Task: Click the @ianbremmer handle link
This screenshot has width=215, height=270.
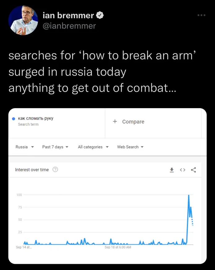Action: point(69,26)
